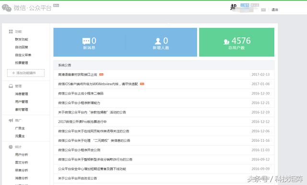Open announcement 高清语音素材获取接口上线
This screenshot has width=307, height=185.
78,74
